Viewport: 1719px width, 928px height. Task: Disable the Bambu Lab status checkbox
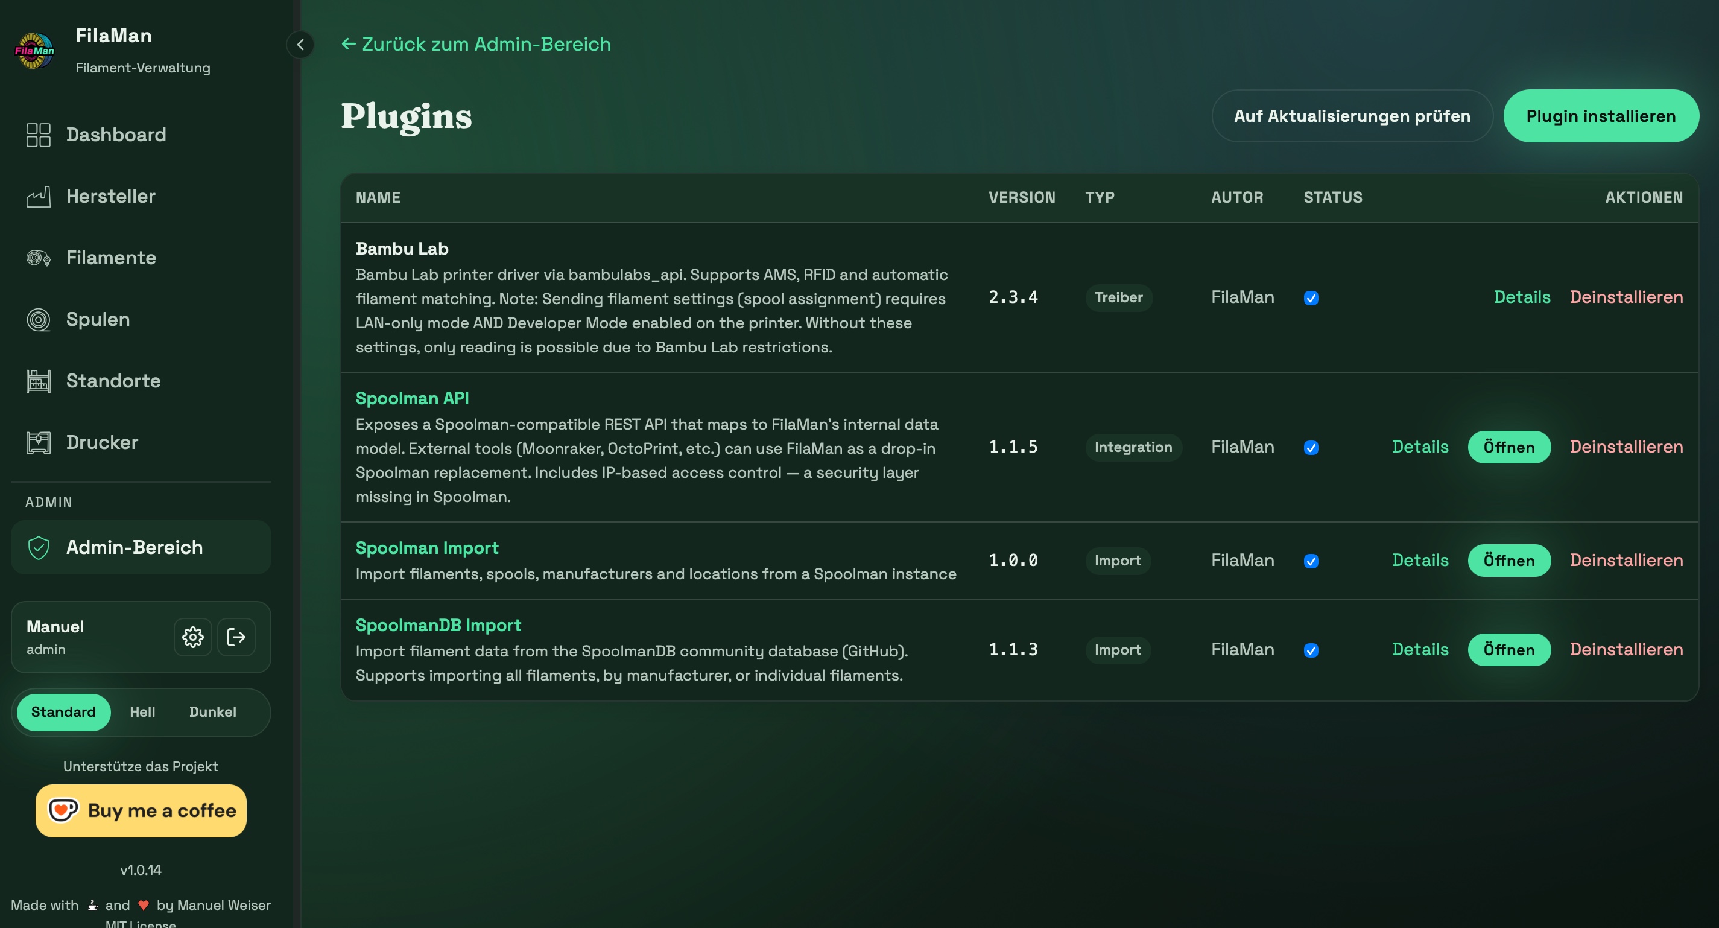click(x=1311, y=297)
